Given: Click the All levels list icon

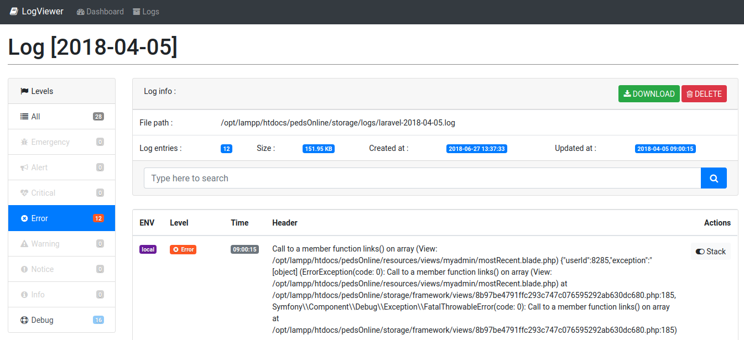Looking at the screenshot, I should tap(24, 117).
